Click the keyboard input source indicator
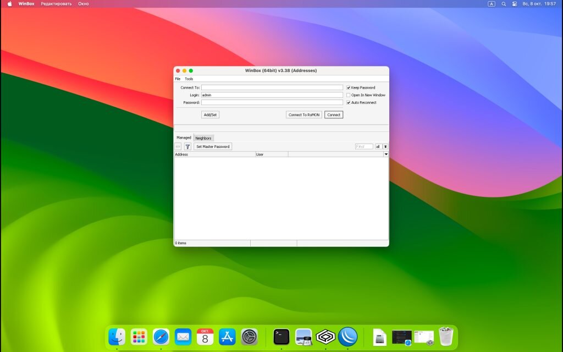The image size is (563, 352). pos(492,4)
